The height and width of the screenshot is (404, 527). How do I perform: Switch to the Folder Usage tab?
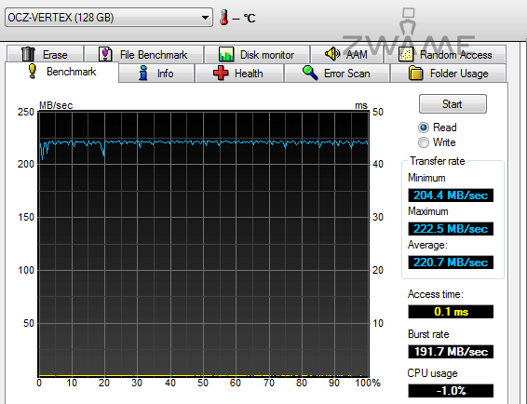[x=449, y=73]
